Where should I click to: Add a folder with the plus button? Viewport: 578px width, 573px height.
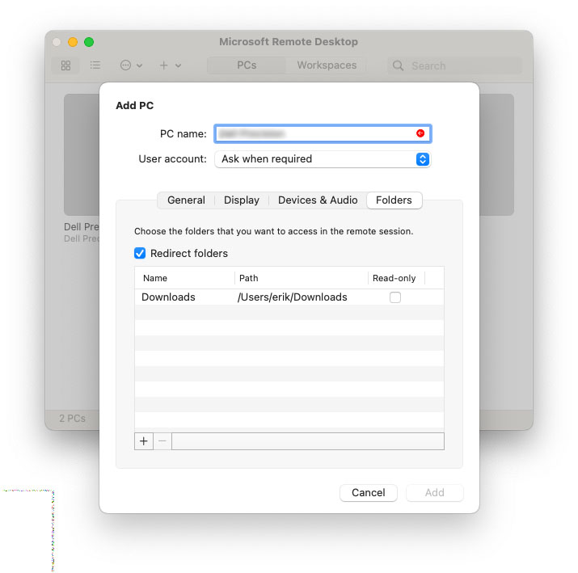click(144, 441)
